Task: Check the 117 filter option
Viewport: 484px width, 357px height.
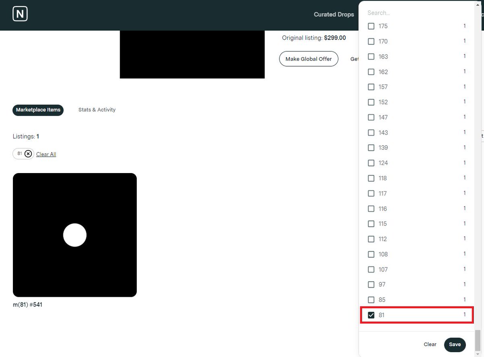Action: coord(371,194)
